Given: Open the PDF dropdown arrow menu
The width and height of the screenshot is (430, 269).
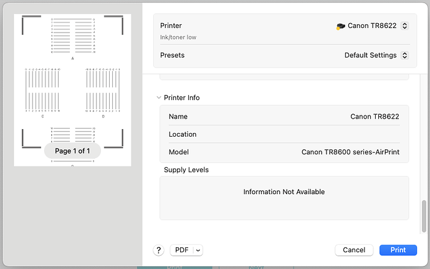Looking at the screenshot, I should tap(198, 250).
